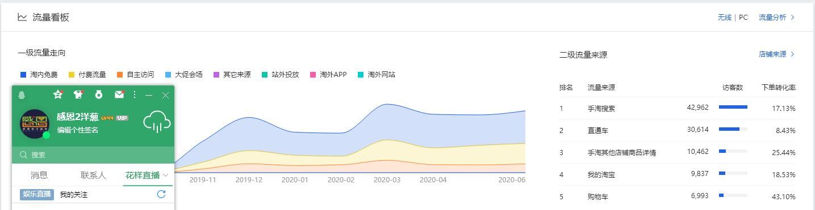Image resolution: width=815 pixels, height=210 pixels.
Task: Click the rainy cloud weather icon
Action: 157,121
